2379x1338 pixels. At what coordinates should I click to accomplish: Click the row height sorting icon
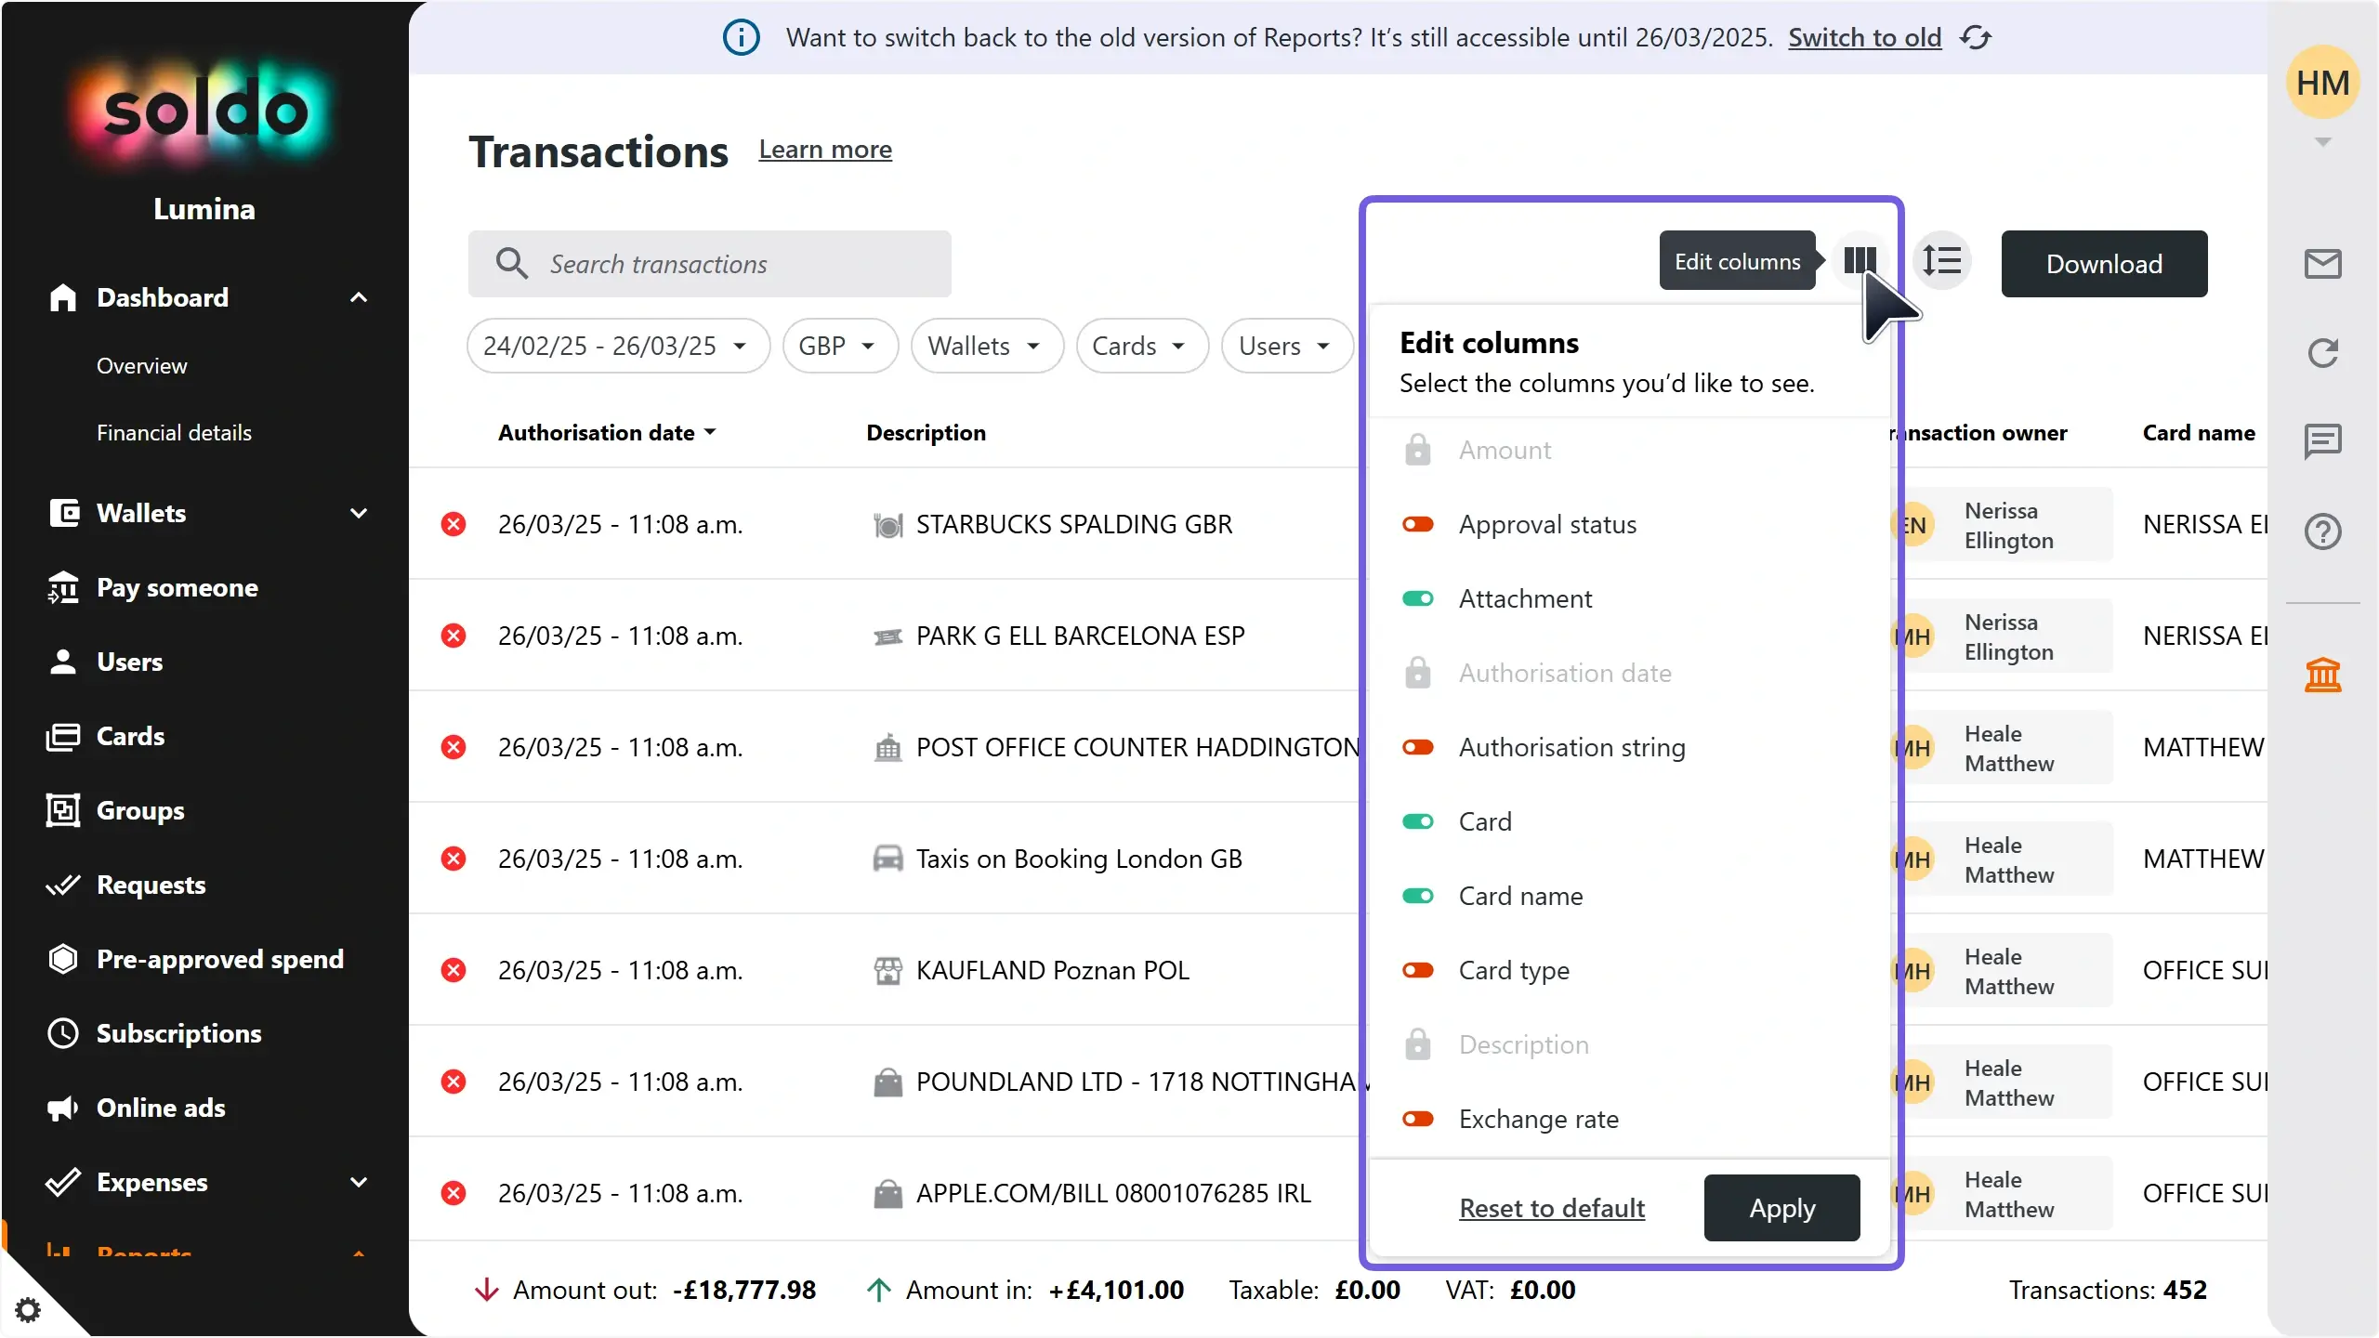(1943, 261)
